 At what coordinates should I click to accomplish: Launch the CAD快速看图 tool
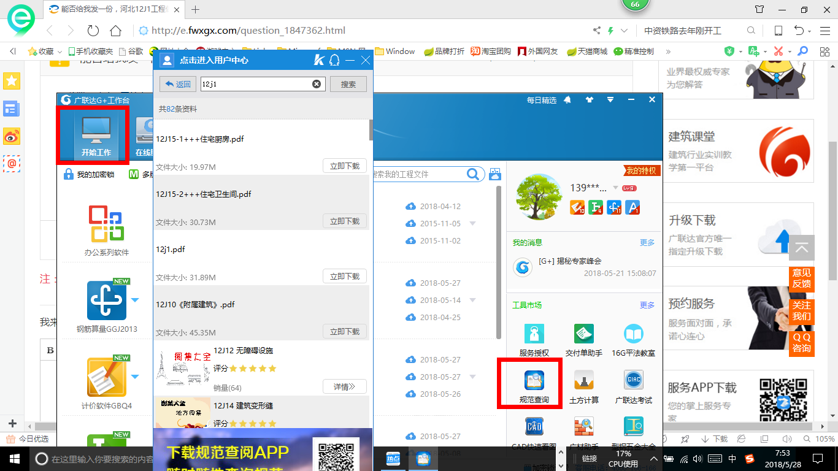click(534, 434)
